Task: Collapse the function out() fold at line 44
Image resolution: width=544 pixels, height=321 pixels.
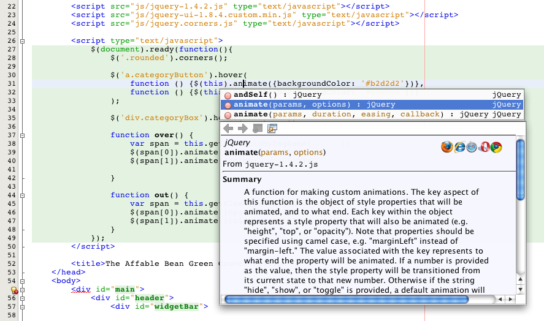Action: (22, 195)
